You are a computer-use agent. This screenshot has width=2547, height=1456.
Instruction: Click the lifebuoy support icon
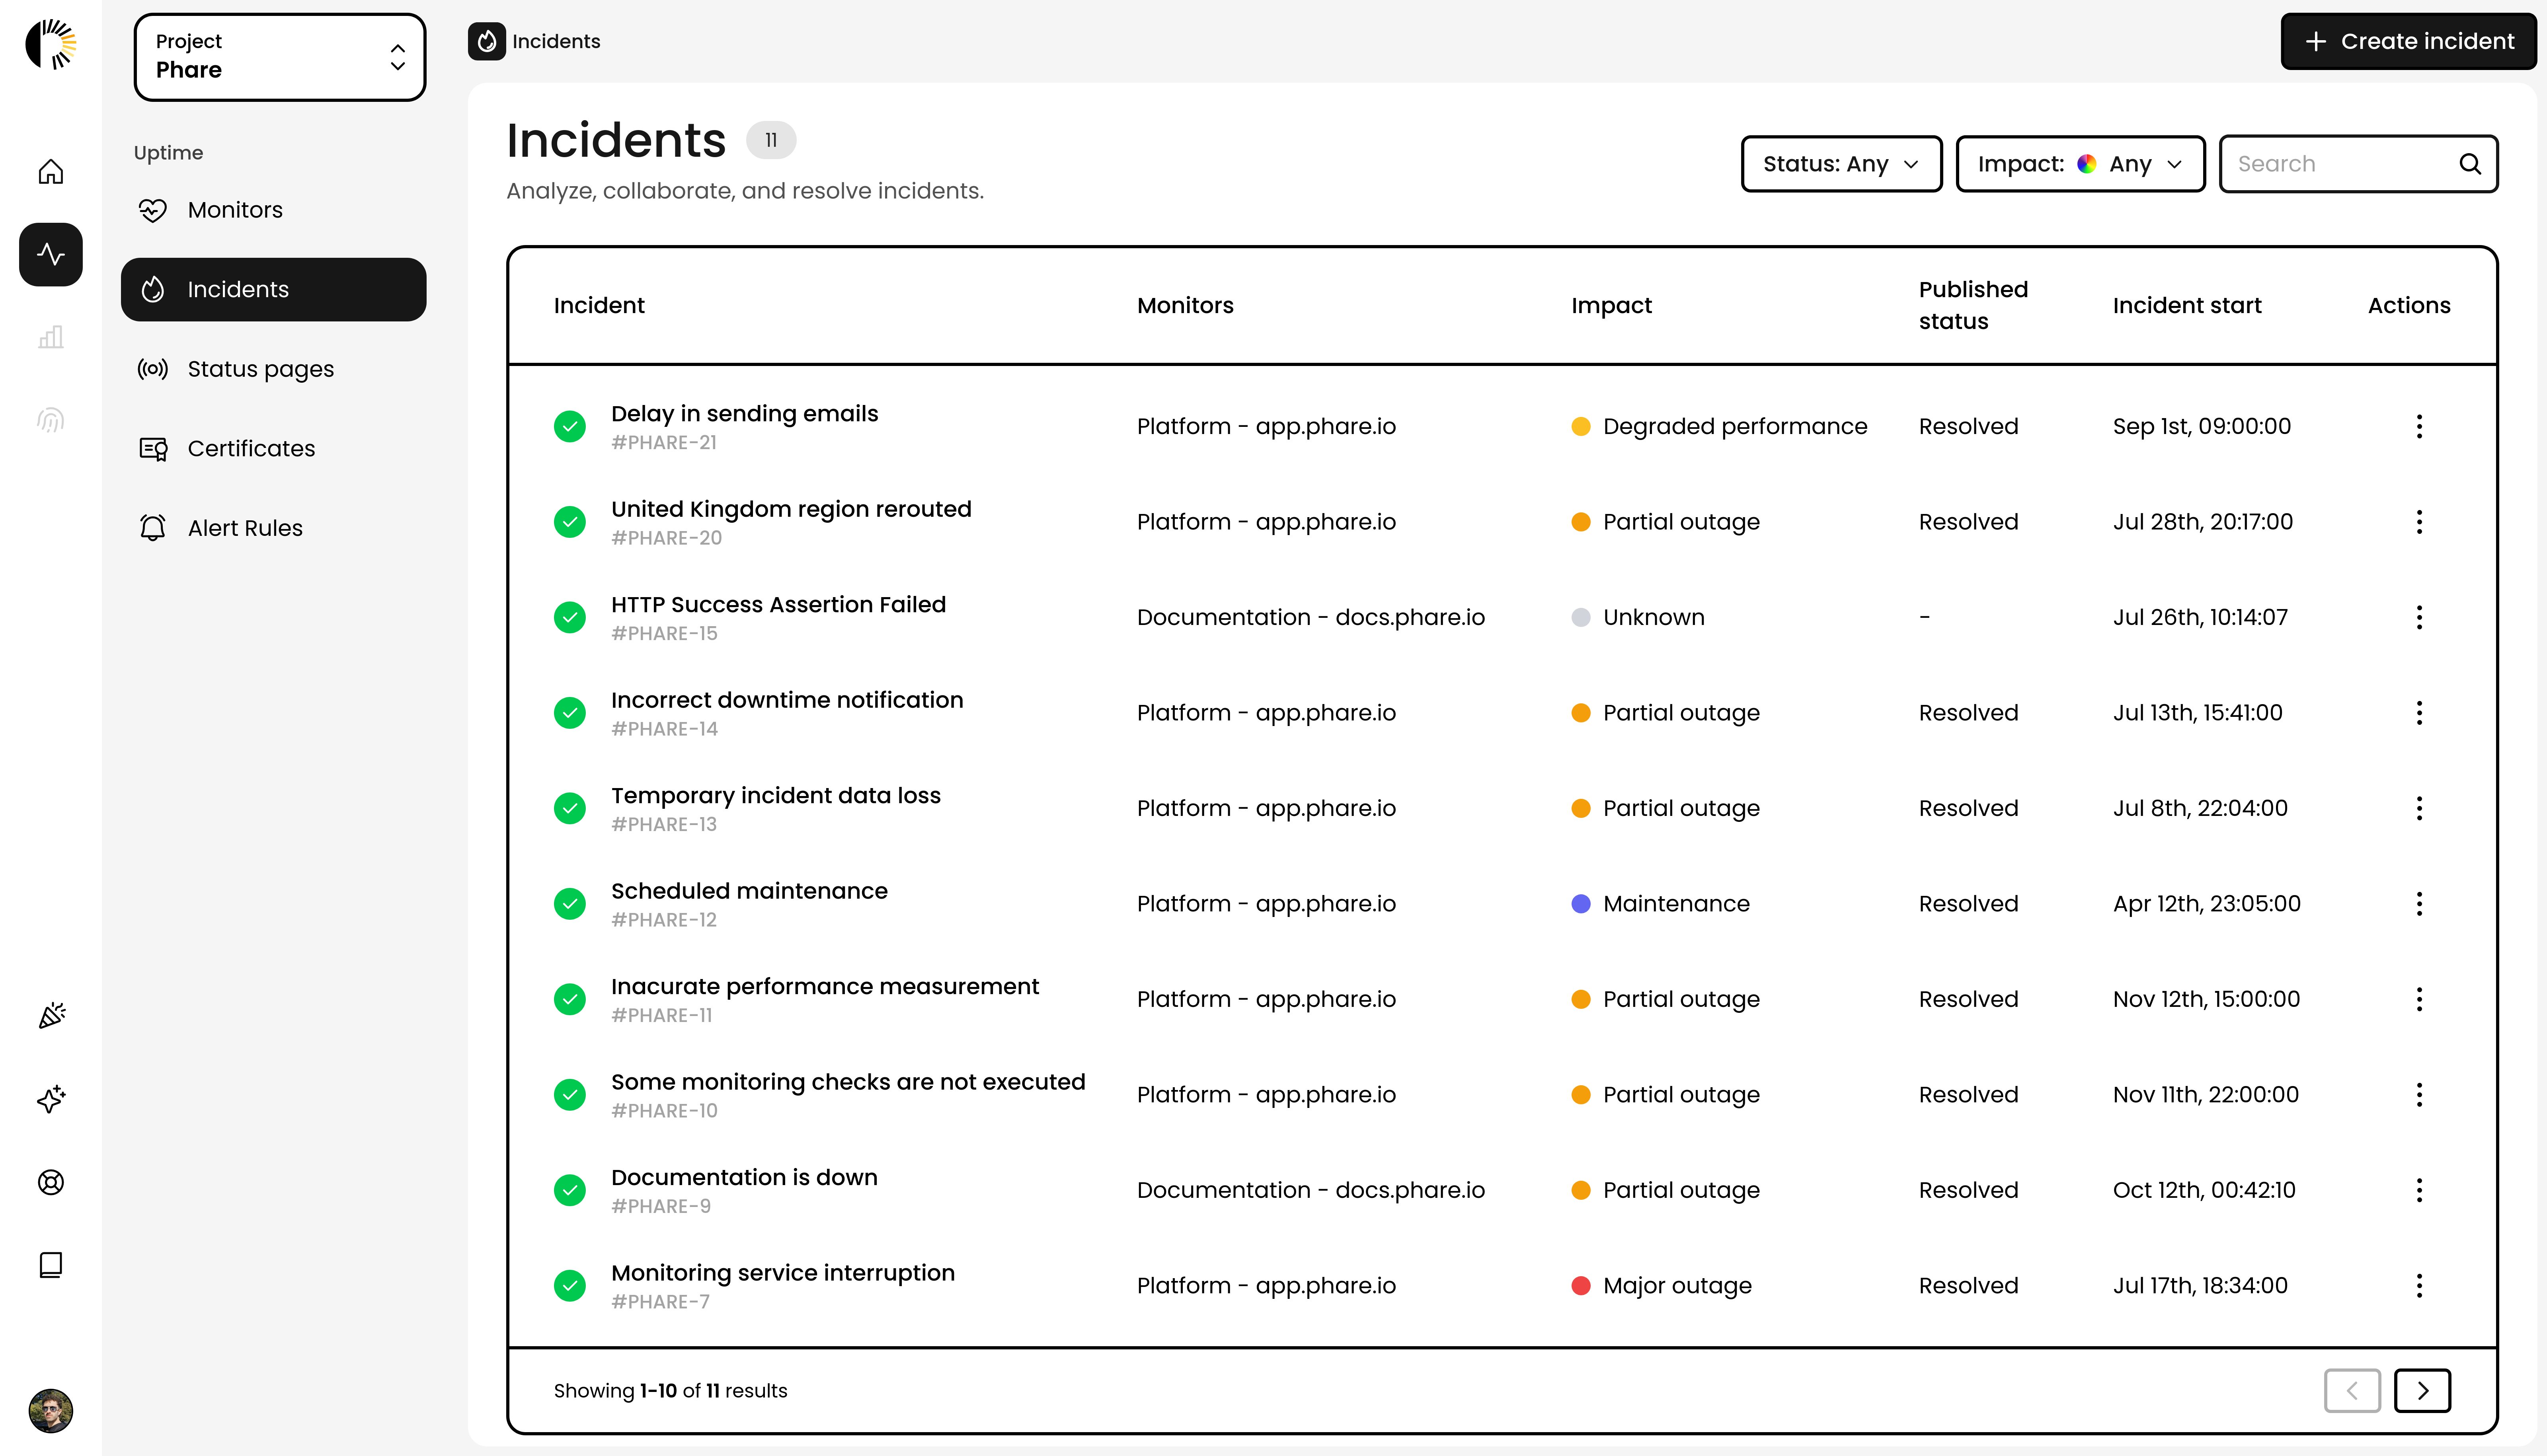(x=51, y=1182)
